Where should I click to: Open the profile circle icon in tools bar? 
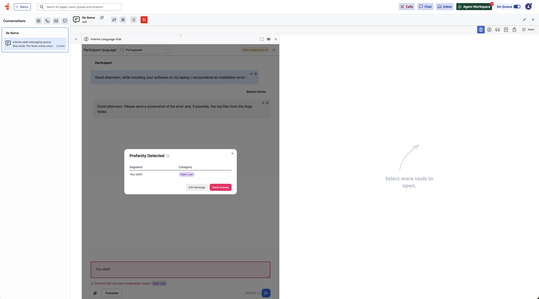coord(489,30)
